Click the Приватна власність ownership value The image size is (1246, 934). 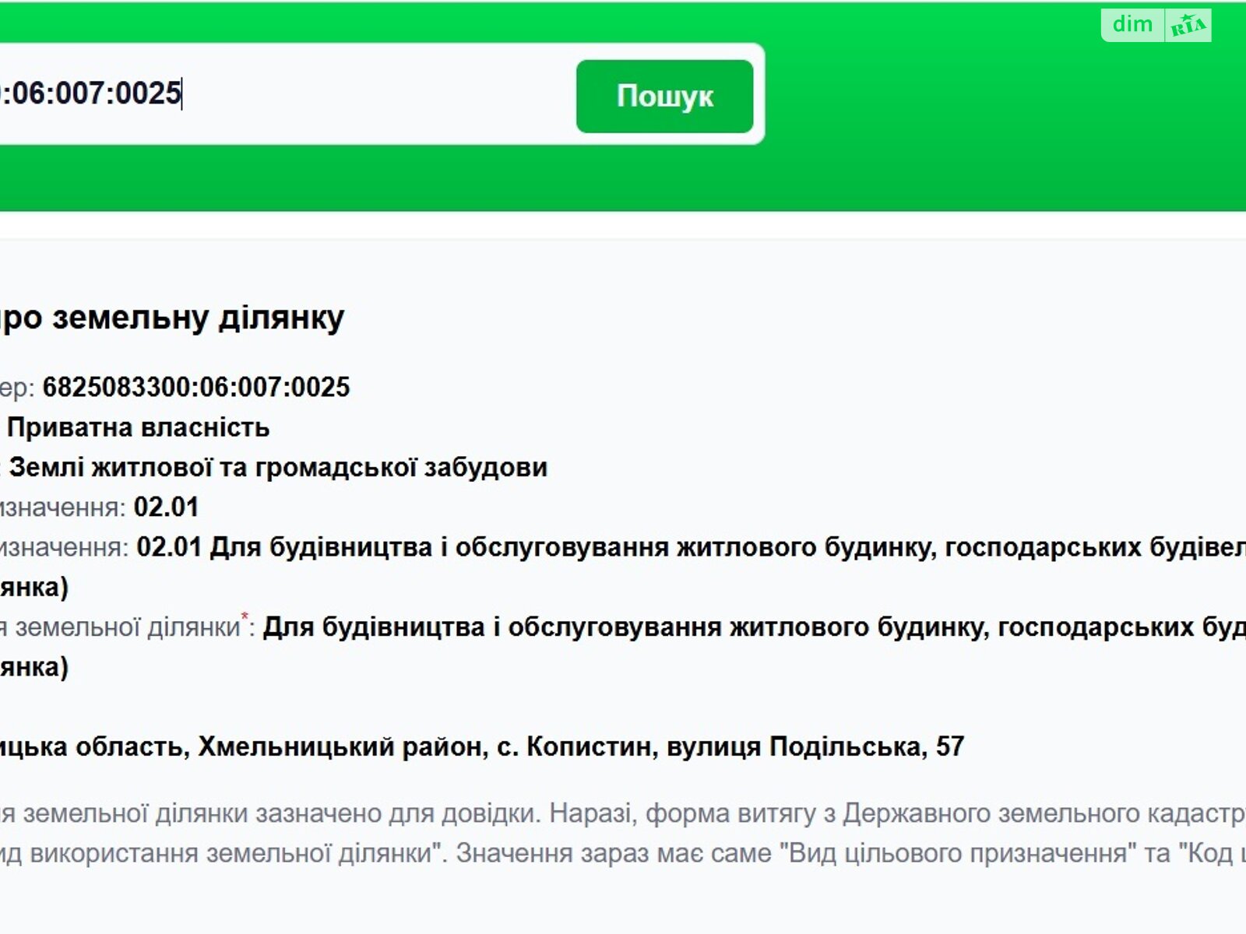[x=139, y=427]
